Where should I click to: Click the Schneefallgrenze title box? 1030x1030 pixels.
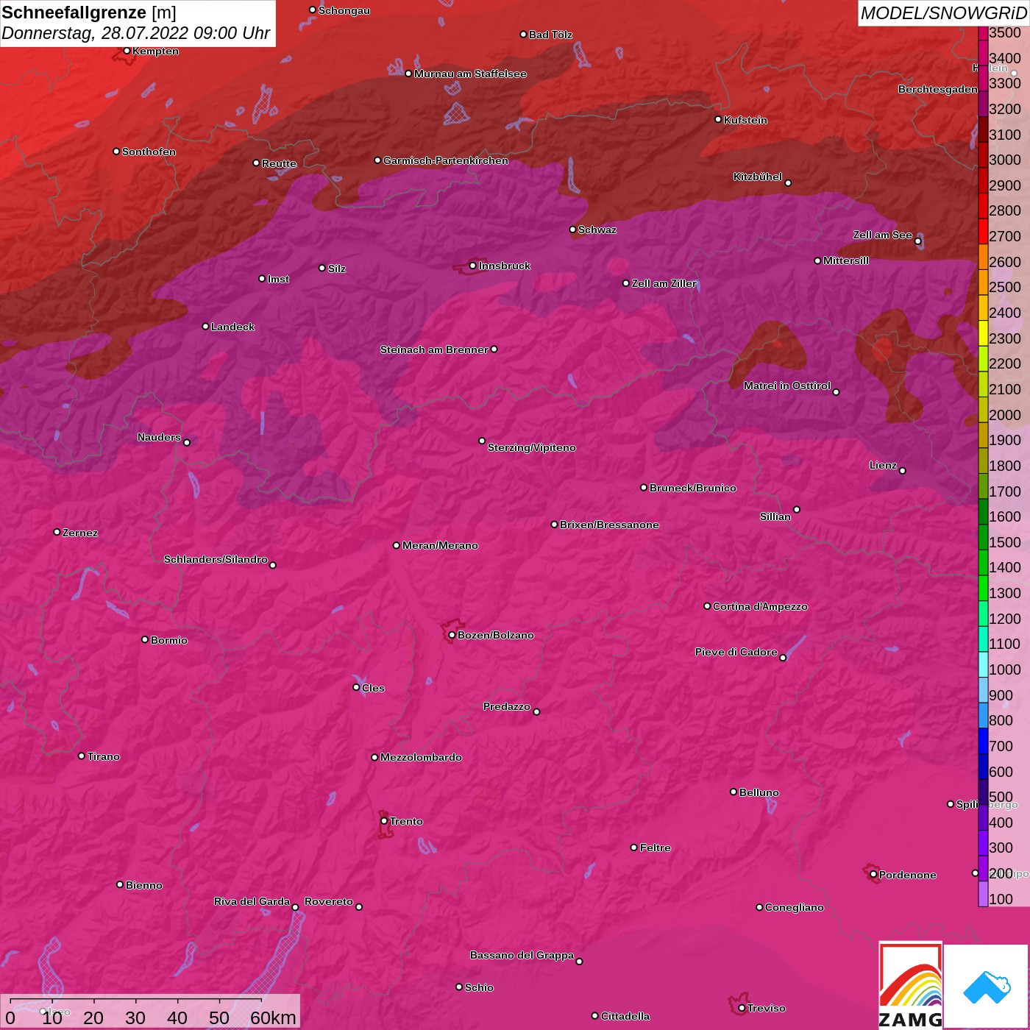(x=138, y=23)
